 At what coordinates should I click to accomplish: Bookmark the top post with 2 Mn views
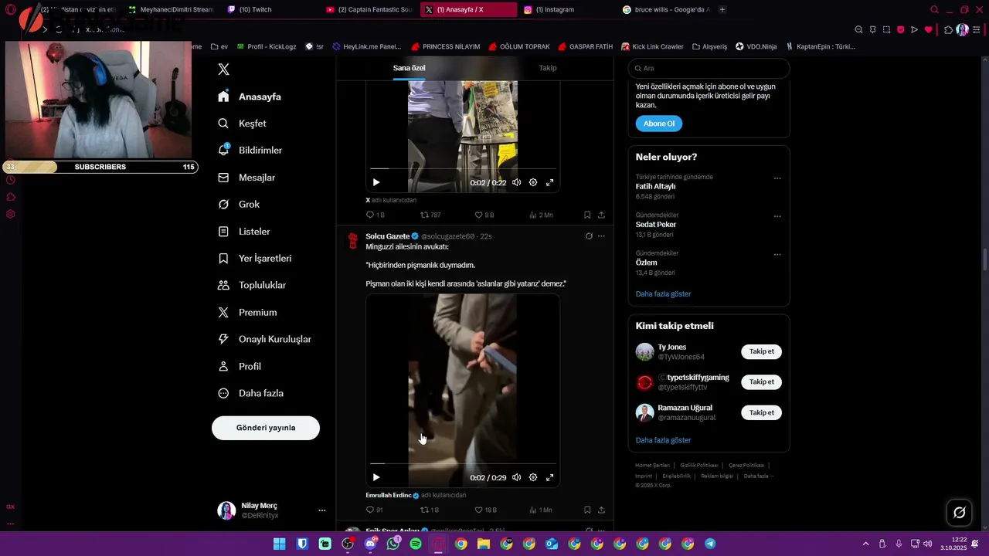coord(587,215)
